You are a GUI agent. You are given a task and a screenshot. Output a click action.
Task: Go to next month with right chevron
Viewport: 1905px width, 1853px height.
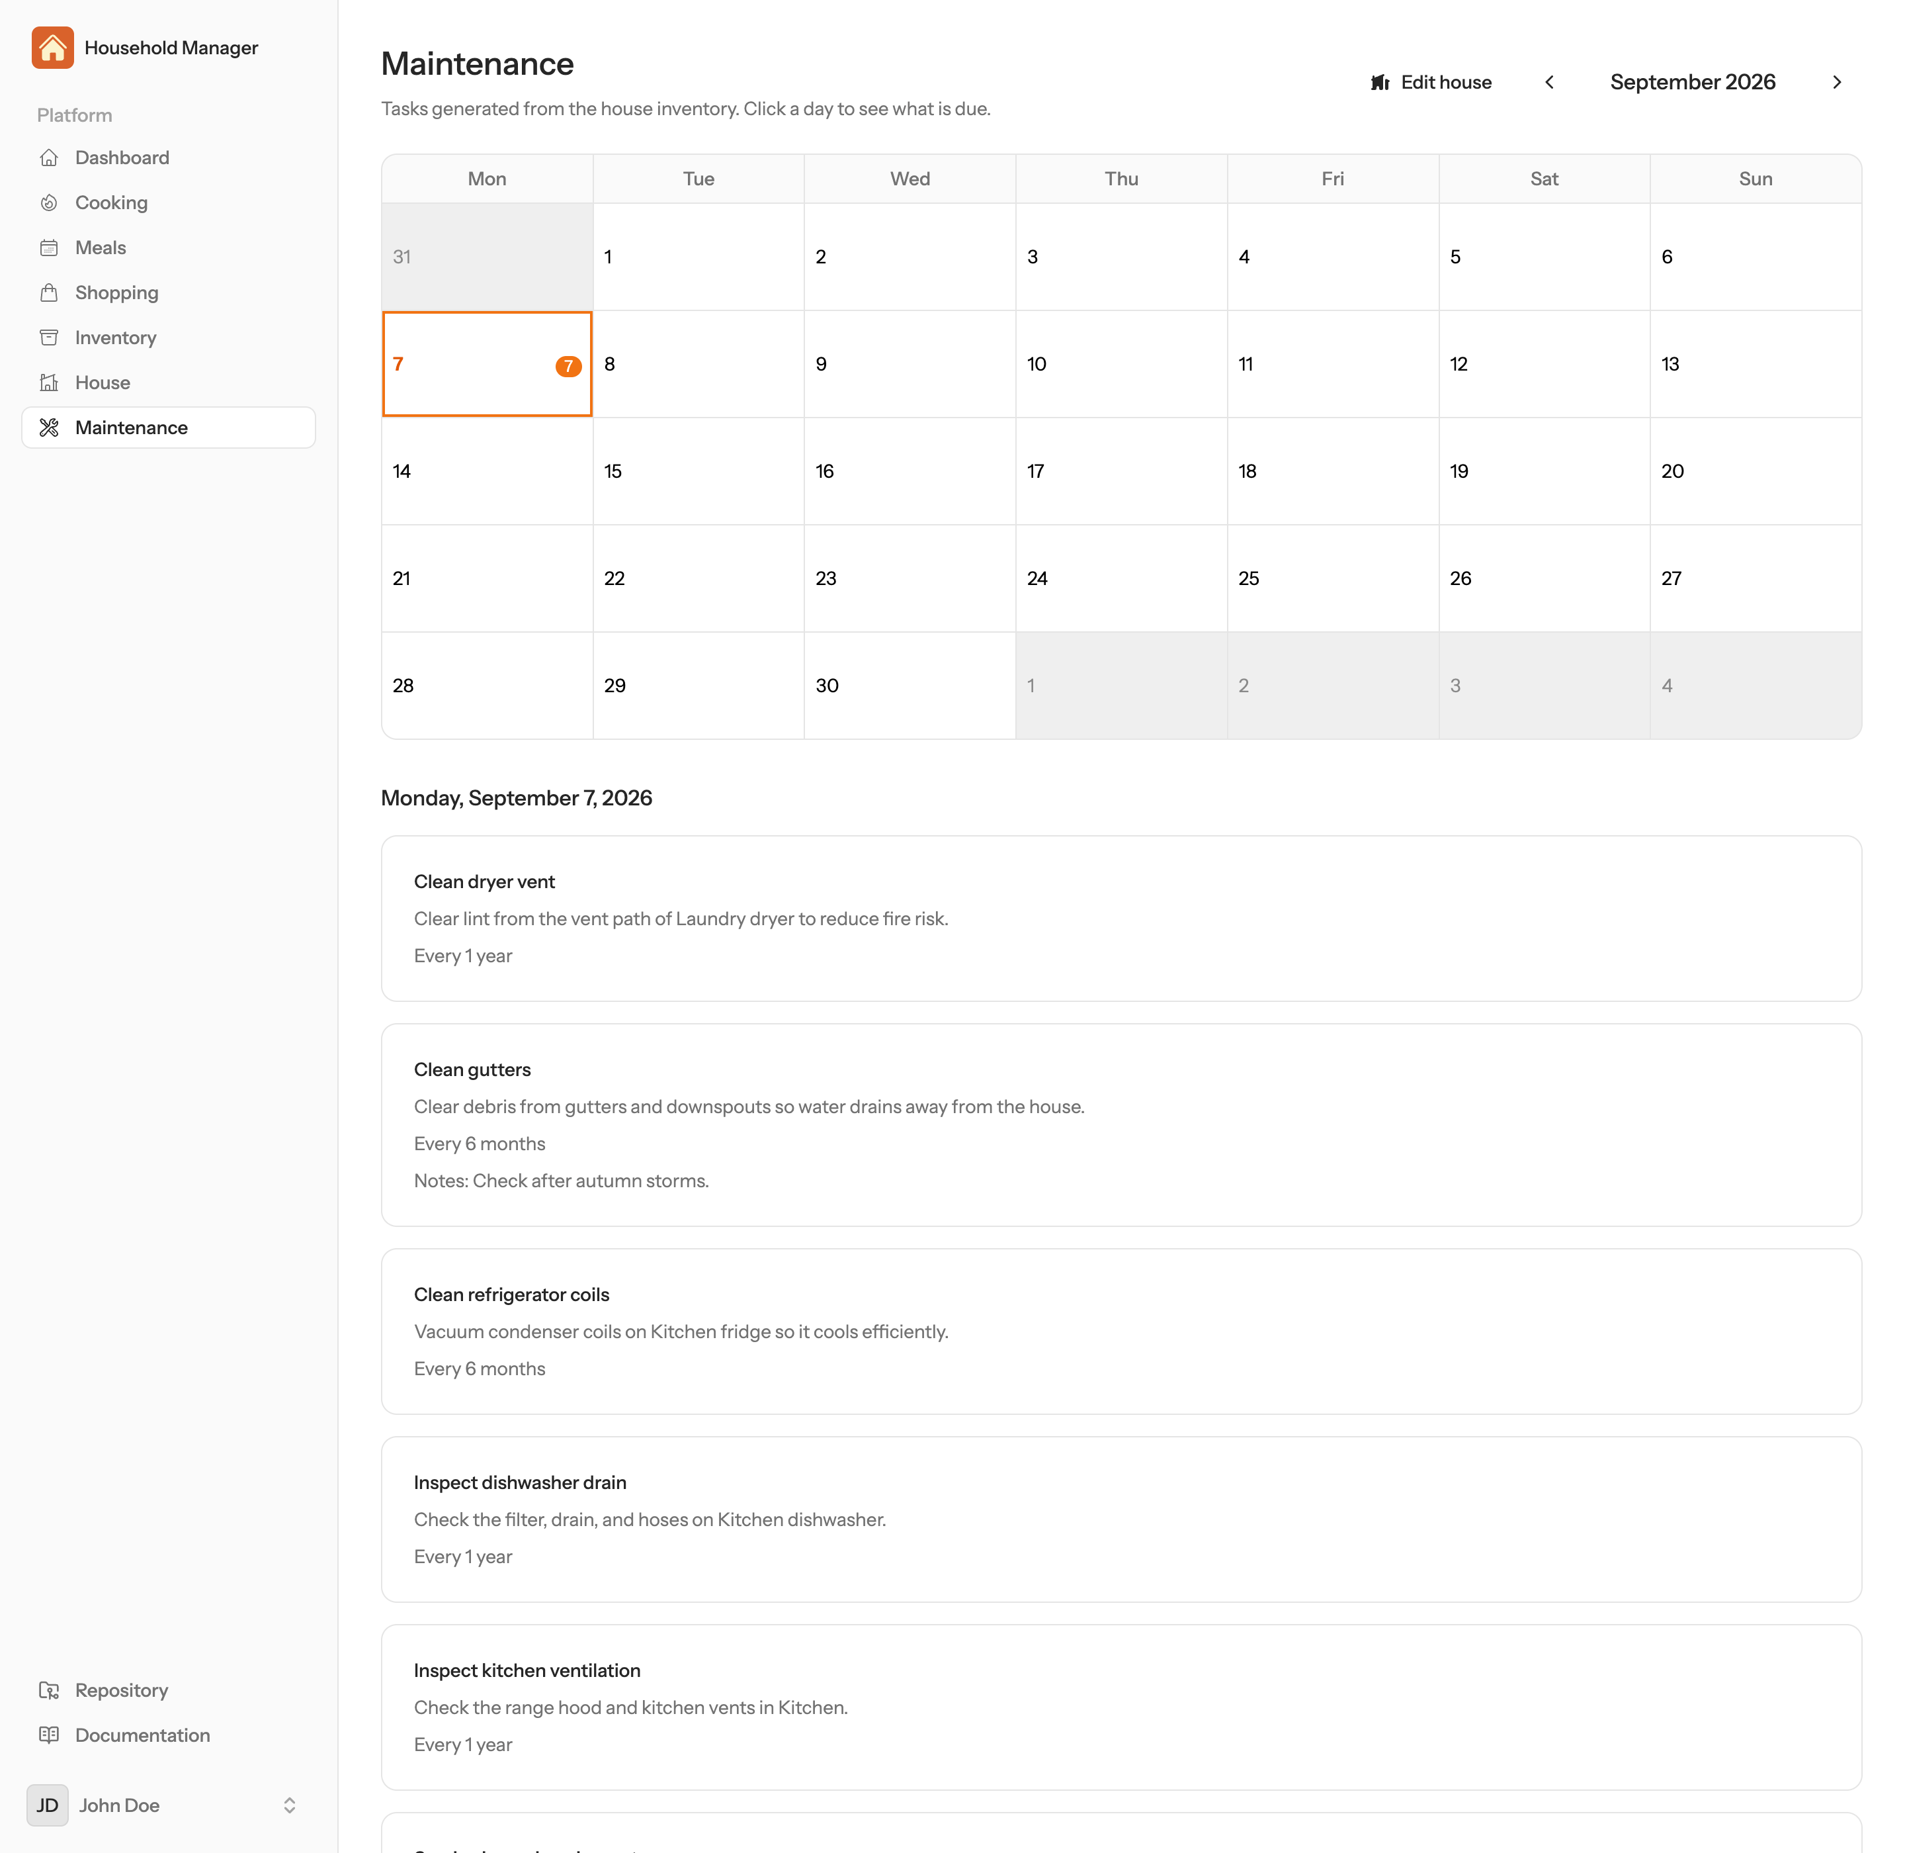pos(1837,82)
